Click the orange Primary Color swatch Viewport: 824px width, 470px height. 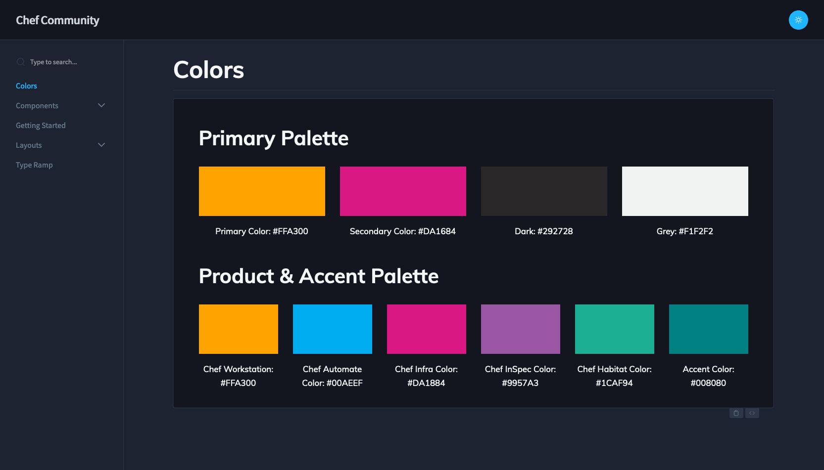[262, 191]
